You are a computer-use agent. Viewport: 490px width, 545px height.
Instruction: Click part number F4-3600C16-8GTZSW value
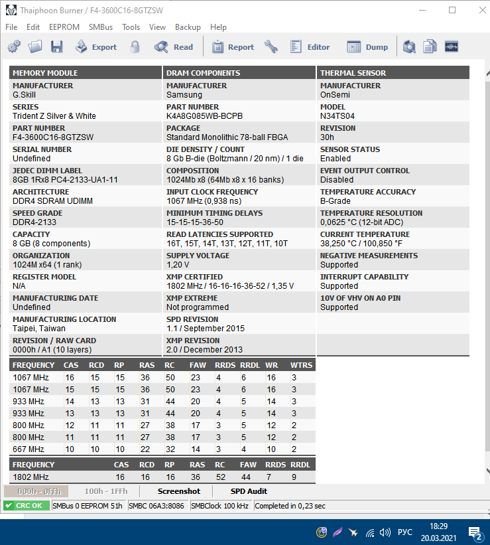[x=53, y=137]
